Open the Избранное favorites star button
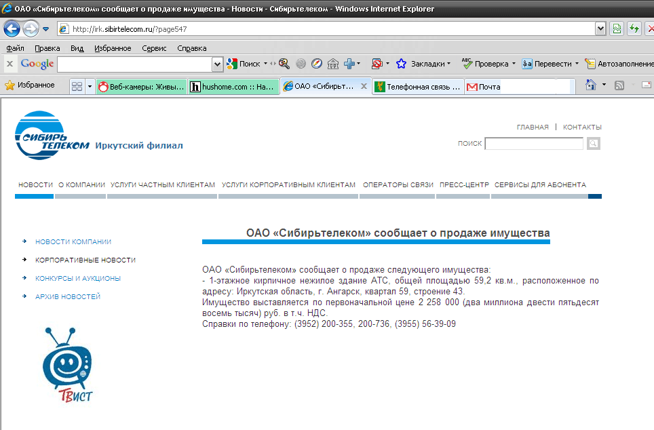654x430 pixels. pos(30,85)
